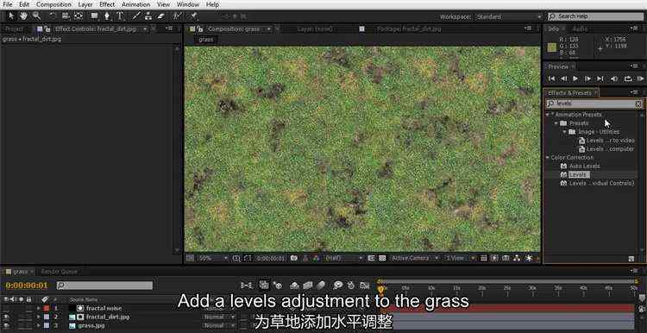Select the Eraser tool
Screen dimensions: 647x333
161,16
